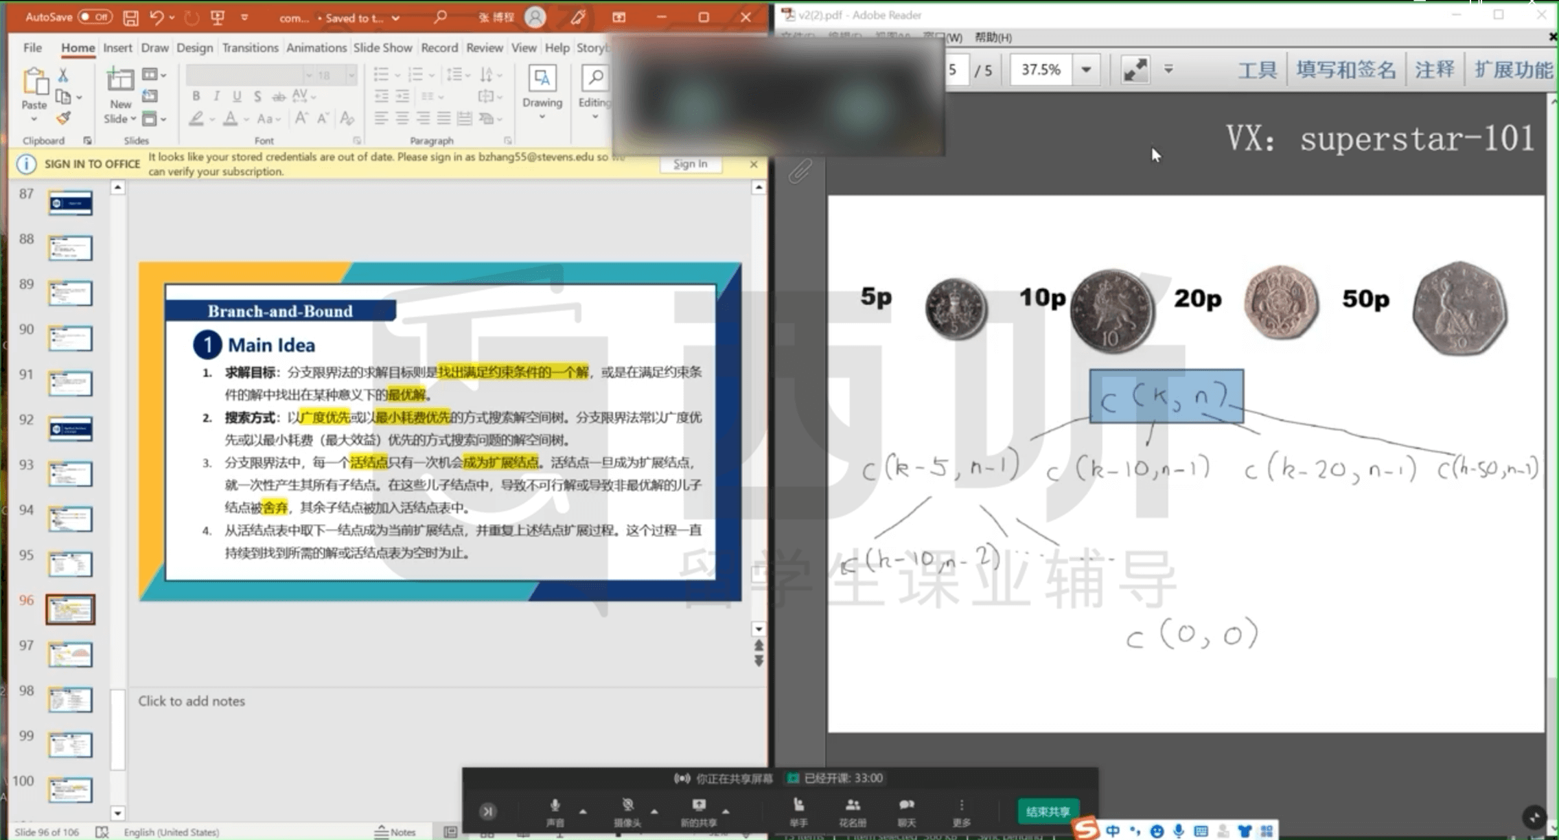
Task: Click the 举手 raise hand icon
Action: click(x=798, y=805)
